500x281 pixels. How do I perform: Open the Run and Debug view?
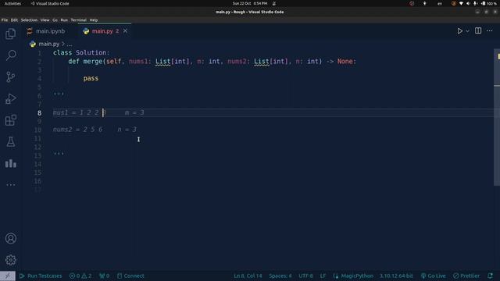pyautogui.click(x=10, y=98)
